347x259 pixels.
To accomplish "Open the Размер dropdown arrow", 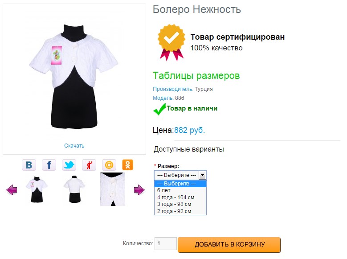I will coord(202,175).
